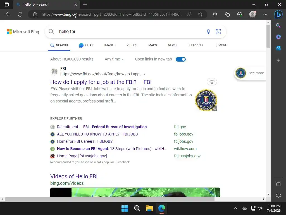
Task: Open Collections icon in toolbar
Action: tap(227, 14)
